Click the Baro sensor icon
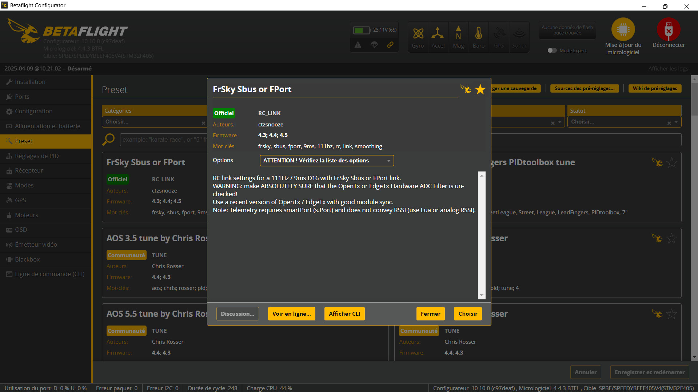The width and height of the screenshot is (698, 392). click(478, 34)
